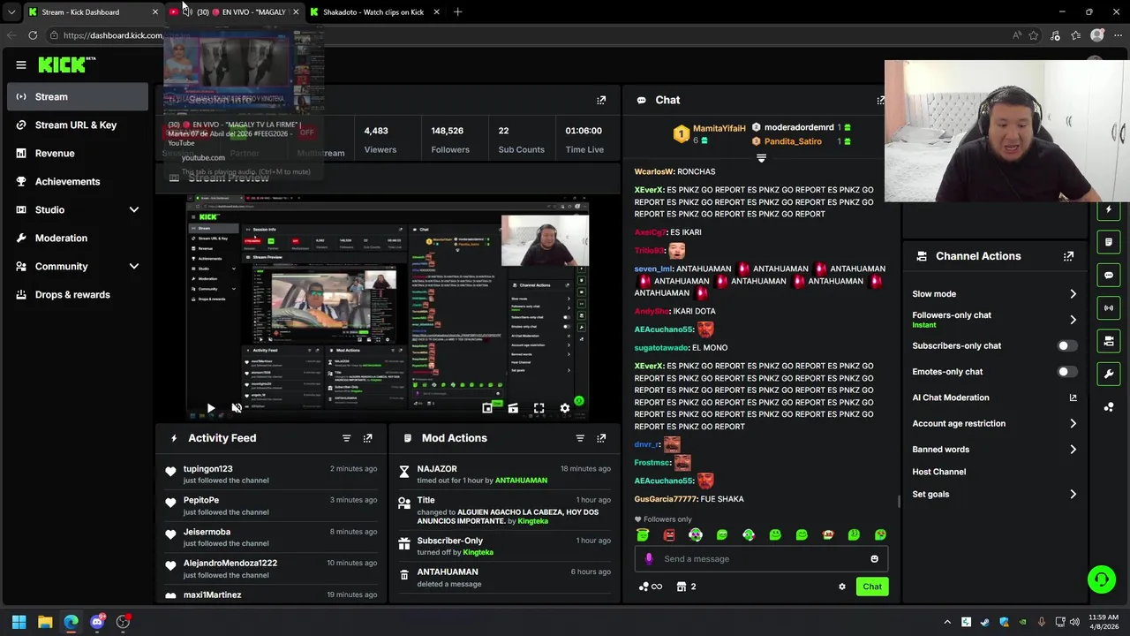Play the stream preview
Viewport: 1130px width, 636px height.
coord(210,408)
